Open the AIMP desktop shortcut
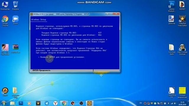This screenshot has width=189, height=106. (x=5, y=92)
